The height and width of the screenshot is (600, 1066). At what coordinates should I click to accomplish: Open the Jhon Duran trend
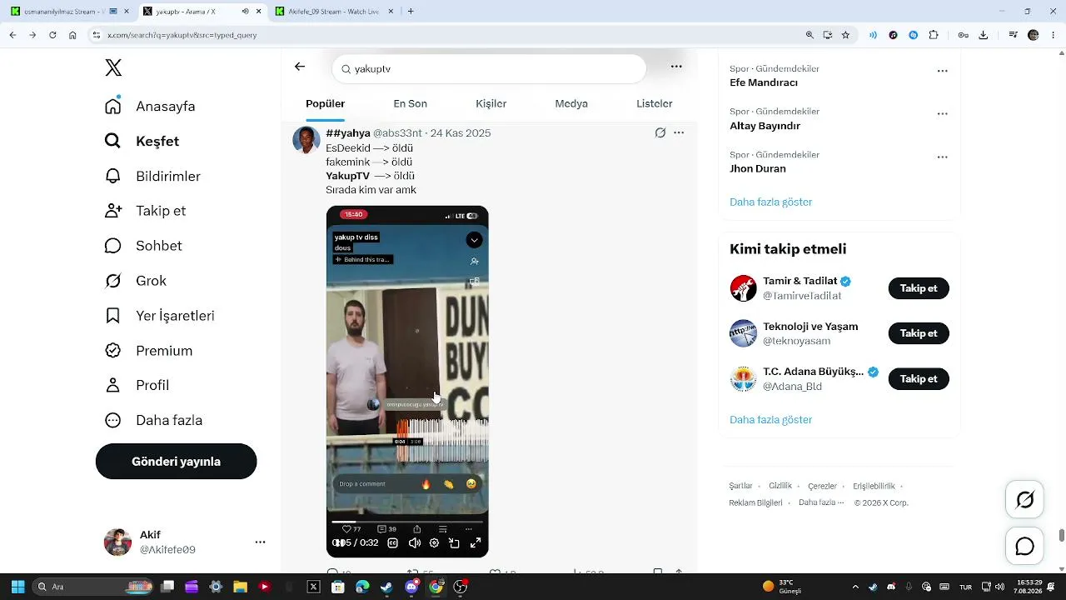758,169
